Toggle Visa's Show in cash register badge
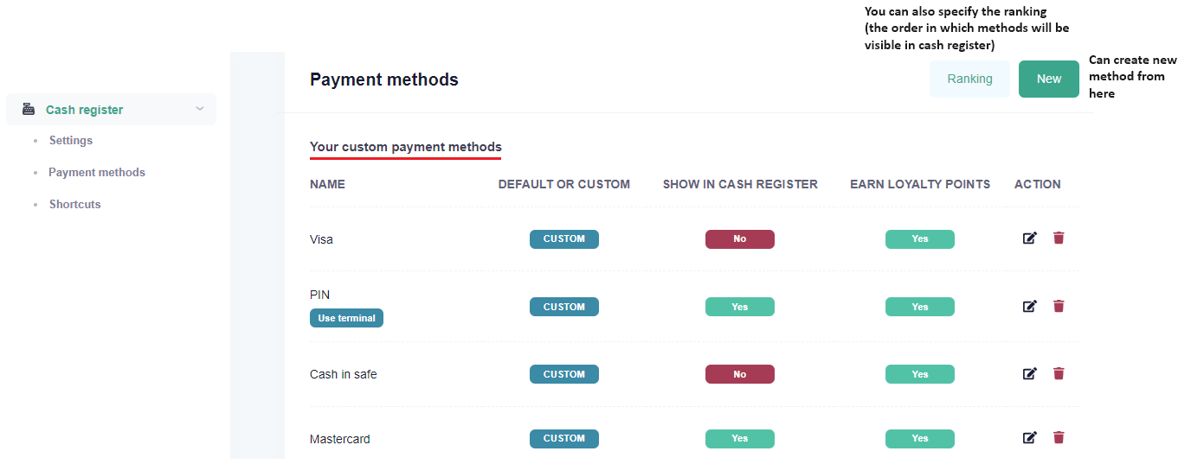1178x464 pixels. pyautogui.click(x=739, y=239)
